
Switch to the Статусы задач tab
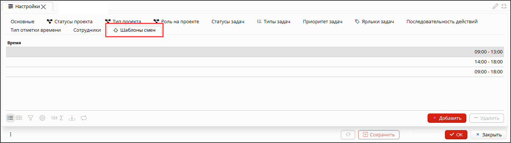coord(228,22)
